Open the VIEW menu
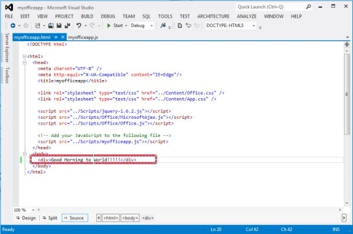 pos(42,16)
